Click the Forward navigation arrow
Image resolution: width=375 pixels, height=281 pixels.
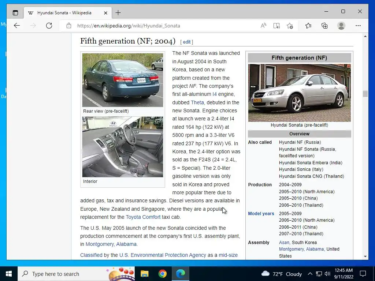(x=33, y=26)
